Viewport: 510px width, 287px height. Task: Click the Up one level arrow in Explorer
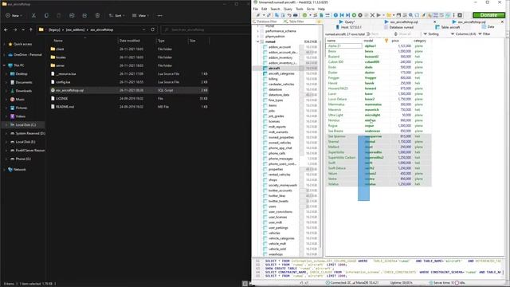(31, 29)
